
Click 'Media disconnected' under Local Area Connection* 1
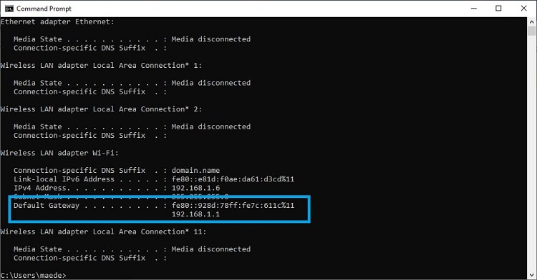(211, 83)
